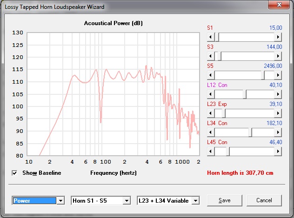This screenshot has height=218, width=294.
Task: Open the Horn S1 - S5 dropdown
Action: pos(127,201)
